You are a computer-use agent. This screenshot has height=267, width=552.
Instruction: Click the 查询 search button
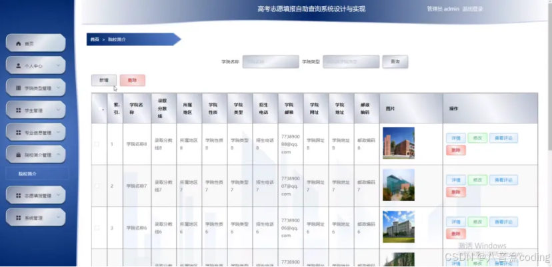click(x=395, y=61)
